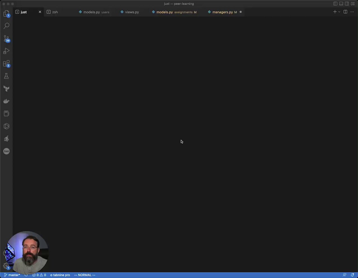The width and height of the screenshot is (358, 278).
Task: Synchronize changes via status bar icon
Action: point(26,275)
